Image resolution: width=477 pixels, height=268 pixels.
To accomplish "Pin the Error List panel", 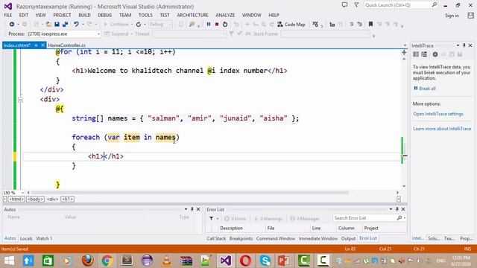I will click(397, 209).
